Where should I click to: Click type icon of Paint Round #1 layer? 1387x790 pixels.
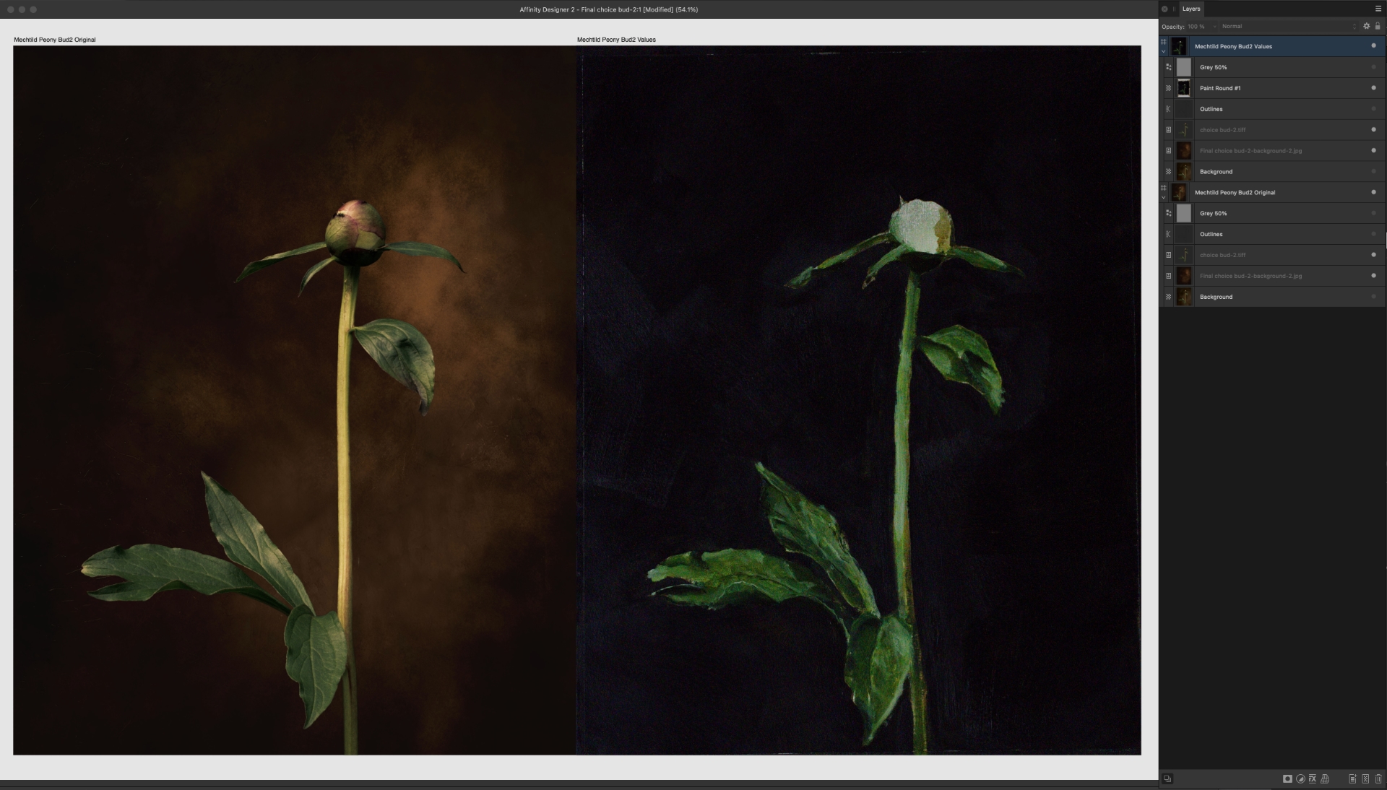coord(1168,88)
